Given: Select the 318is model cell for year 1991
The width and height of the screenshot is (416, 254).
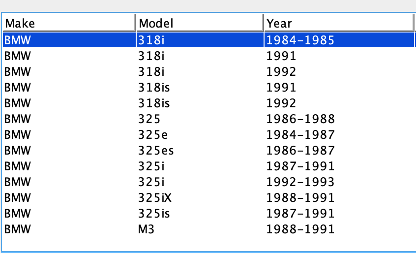Looking at the screenshot, I should (200, 88).
